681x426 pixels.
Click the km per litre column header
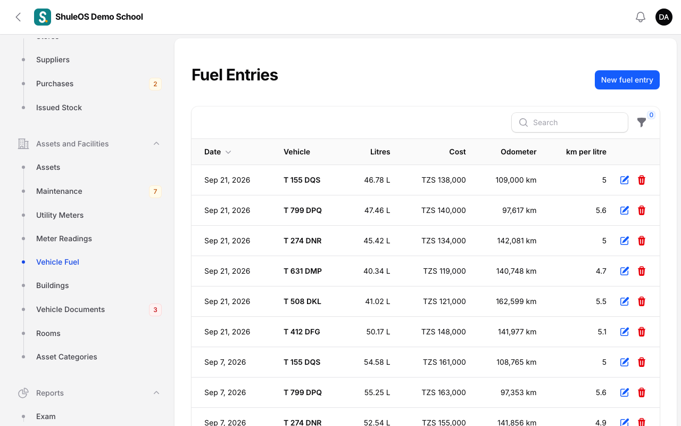click(586, 152)
